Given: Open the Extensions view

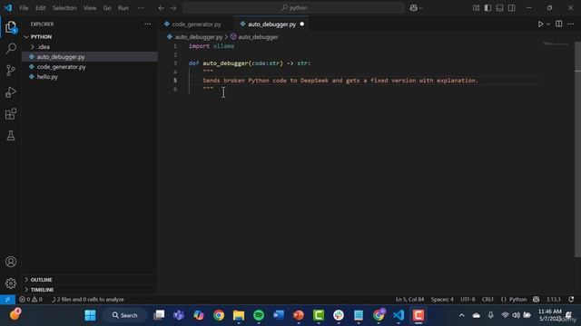Looking at the screenshot, I should click(x=11, y=114).
